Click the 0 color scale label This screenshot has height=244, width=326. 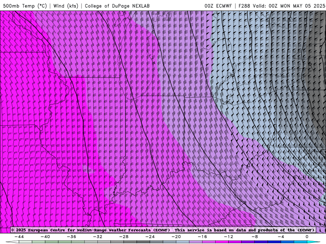pyautogui.click(x=307, y=237)
